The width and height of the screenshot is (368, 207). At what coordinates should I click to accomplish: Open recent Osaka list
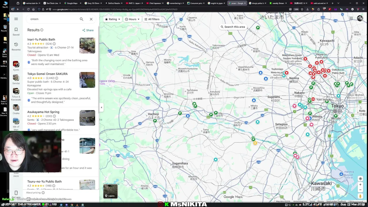16,109
